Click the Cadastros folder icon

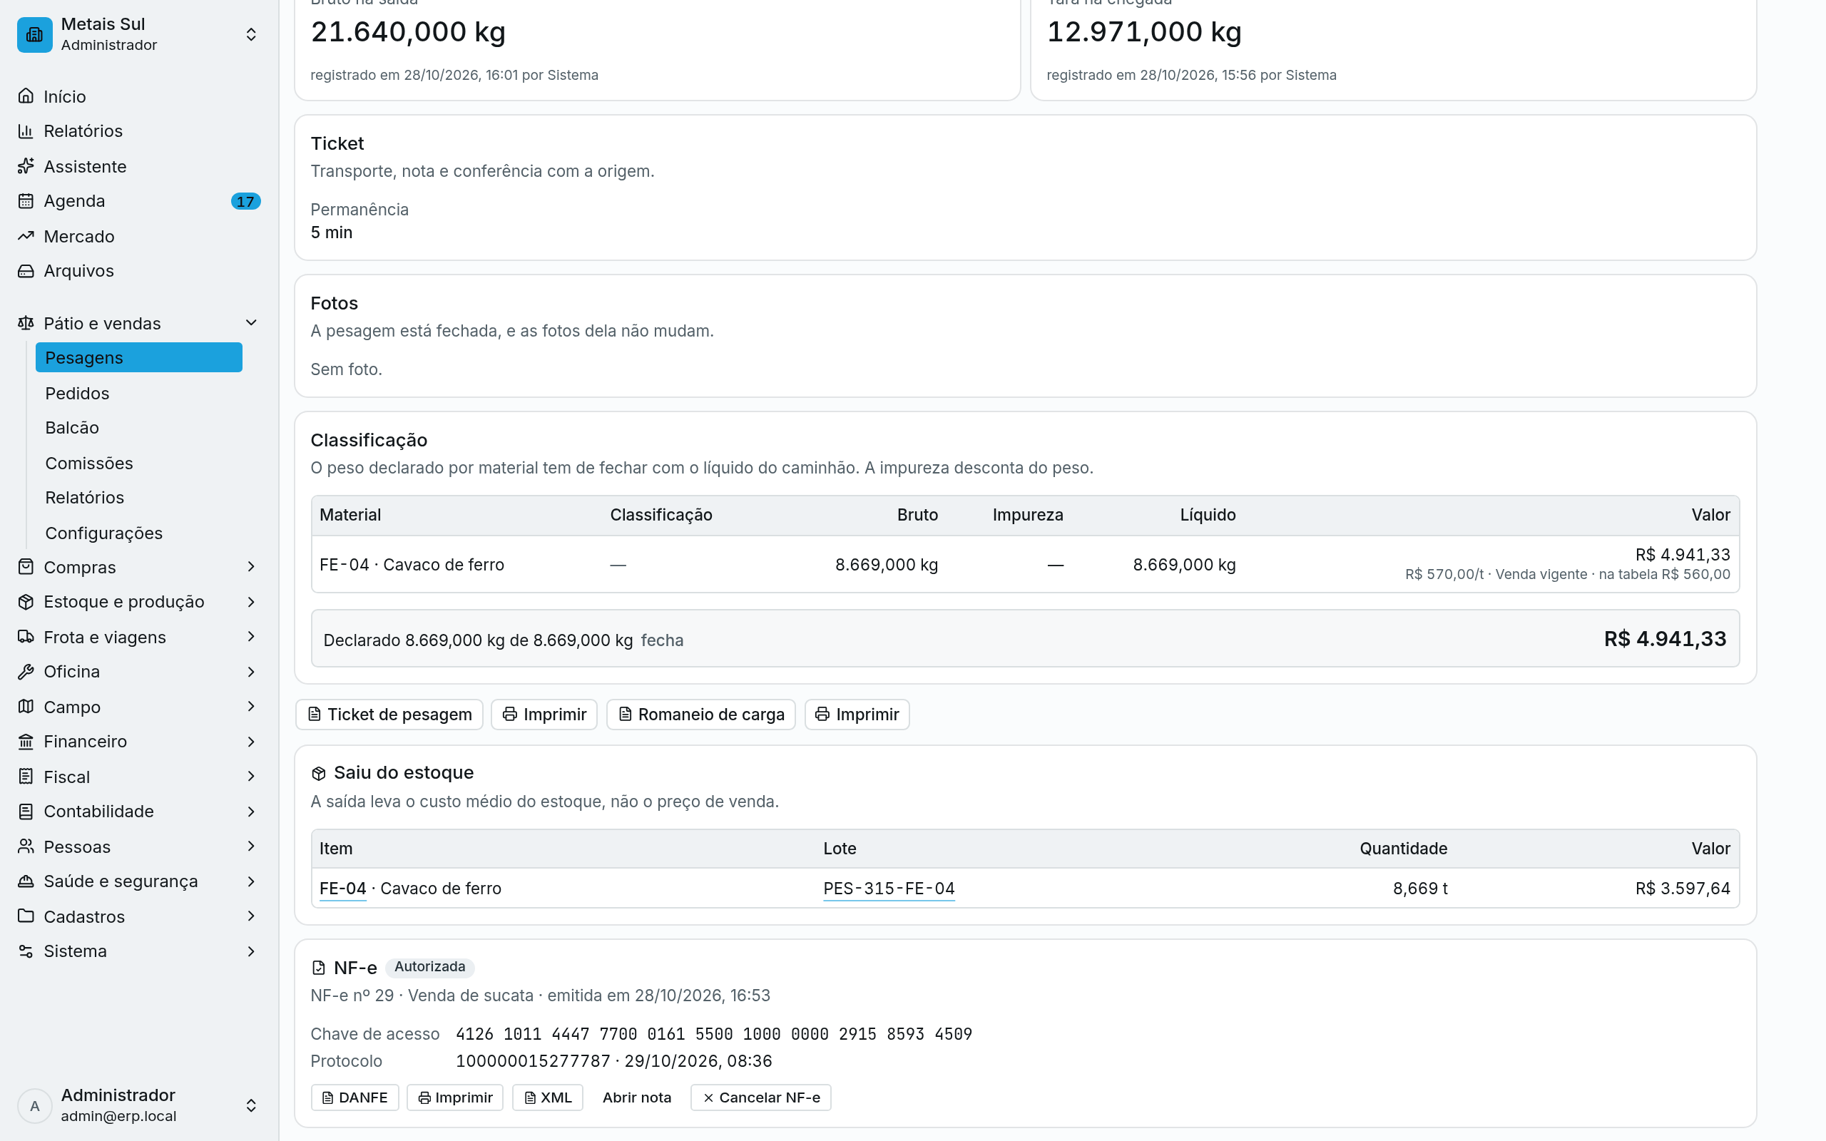tap(26, 916)
